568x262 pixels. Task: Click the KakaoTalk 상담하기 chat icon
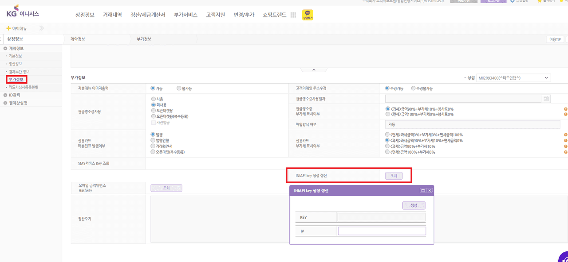click(308, 15)
